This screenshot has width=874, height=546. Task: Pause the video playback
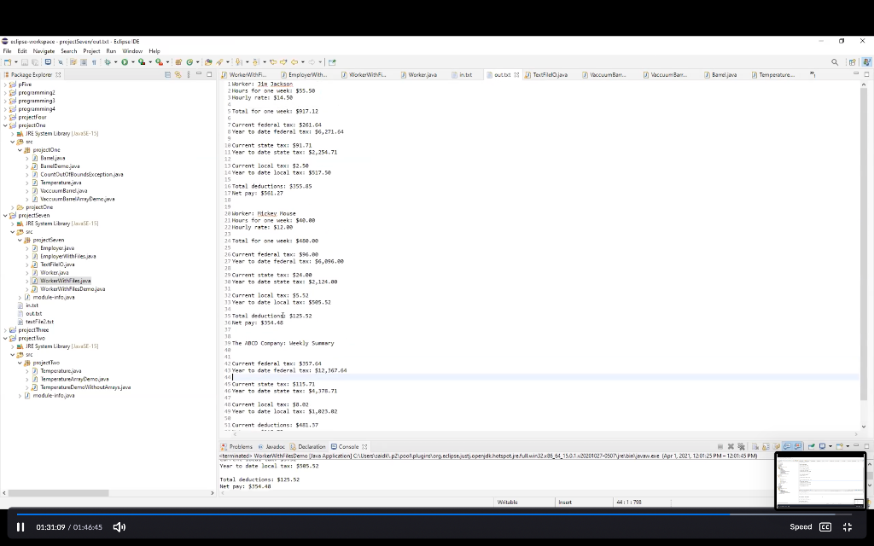(x=20, y=527)
